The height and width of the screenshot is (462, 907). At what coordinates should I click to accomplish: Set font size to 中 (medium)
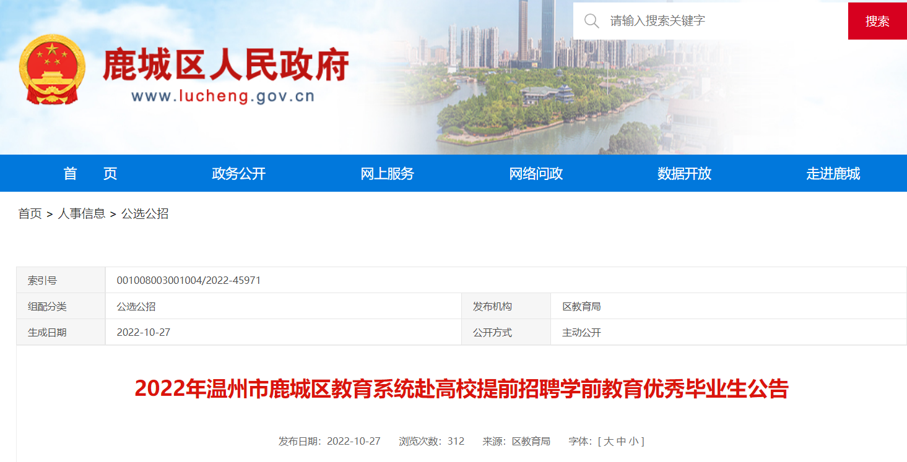coord(621,442)
